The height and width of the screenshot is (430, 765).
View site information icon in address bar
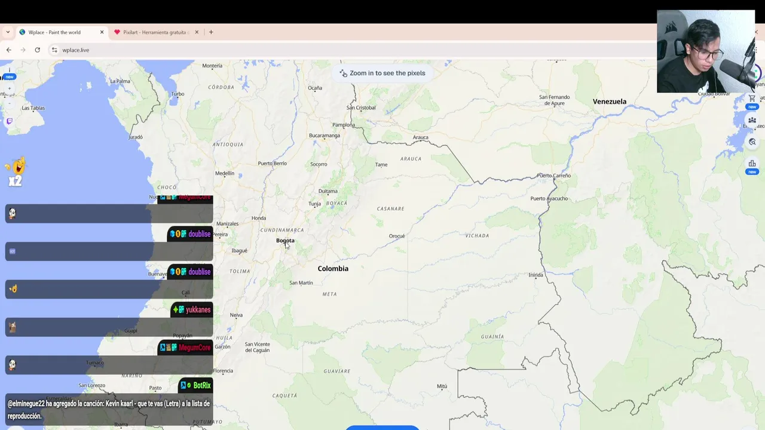pyautogui.click(x=54, y=50)
